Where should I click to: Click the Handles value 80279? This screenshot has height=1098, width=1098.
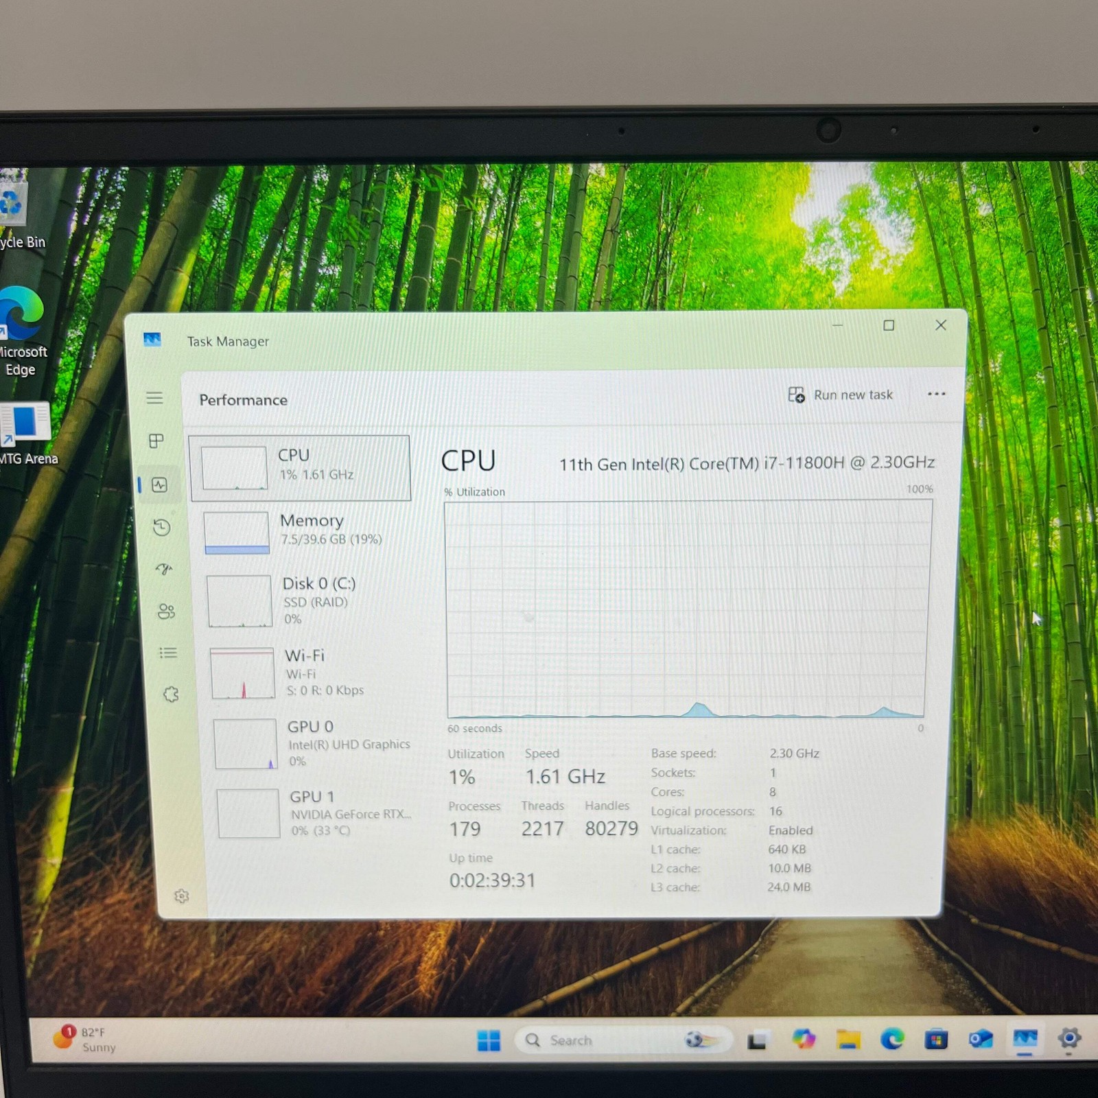point(611,828)
